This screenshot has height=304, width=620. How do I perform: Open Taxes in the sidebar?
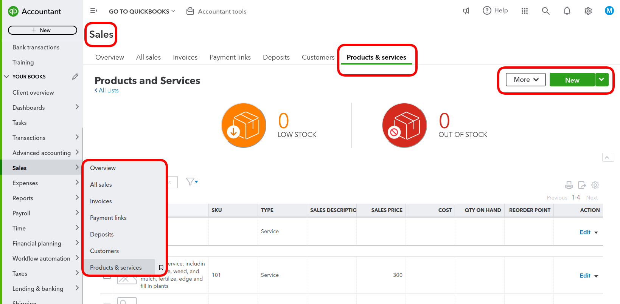[x=20, y=273]
